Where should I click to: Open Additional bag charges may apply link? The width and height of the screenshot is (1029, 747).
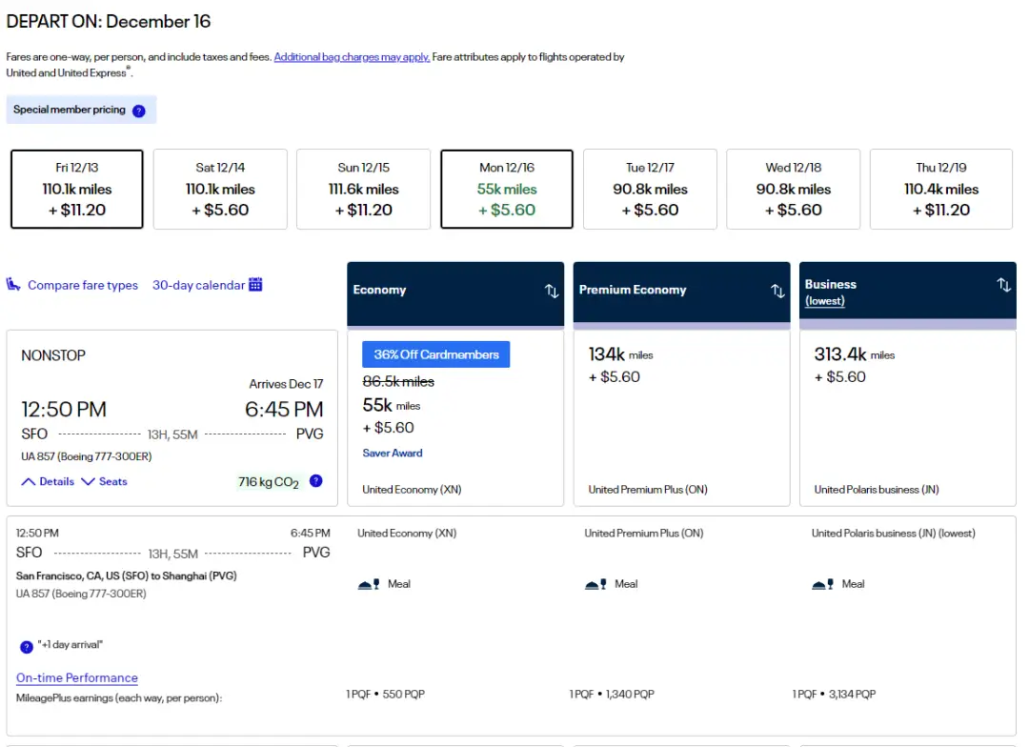[x=352, y=57]
